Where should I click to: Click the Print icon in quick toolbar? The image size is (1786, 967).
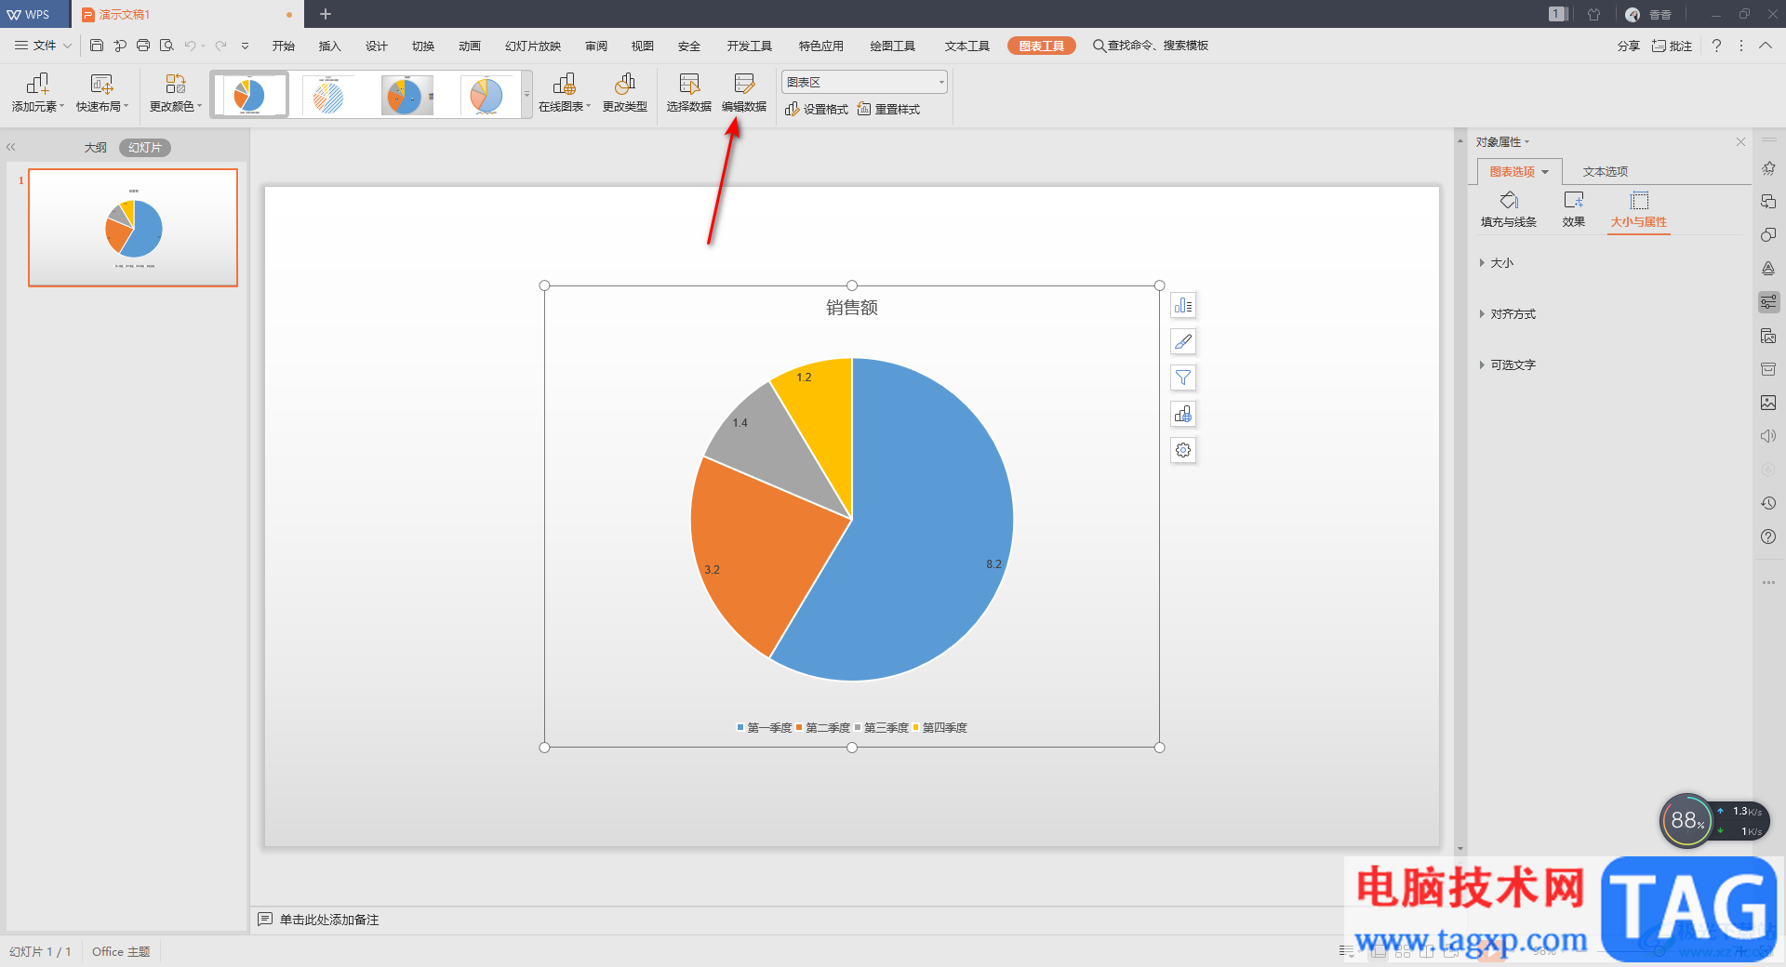143,46
